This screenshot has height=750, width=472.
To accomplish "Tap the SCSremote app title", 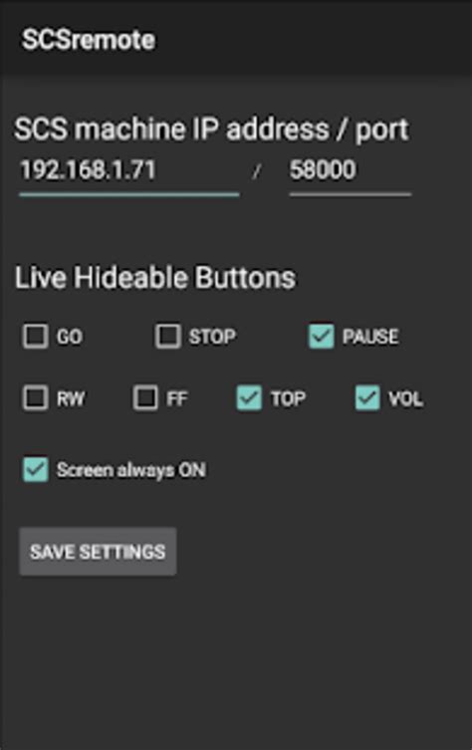I will point(89,40).
